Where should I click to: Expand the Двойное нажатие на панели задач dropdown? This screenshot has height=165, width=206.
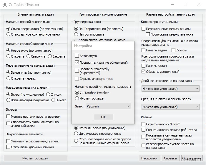[x=170, y=89]
